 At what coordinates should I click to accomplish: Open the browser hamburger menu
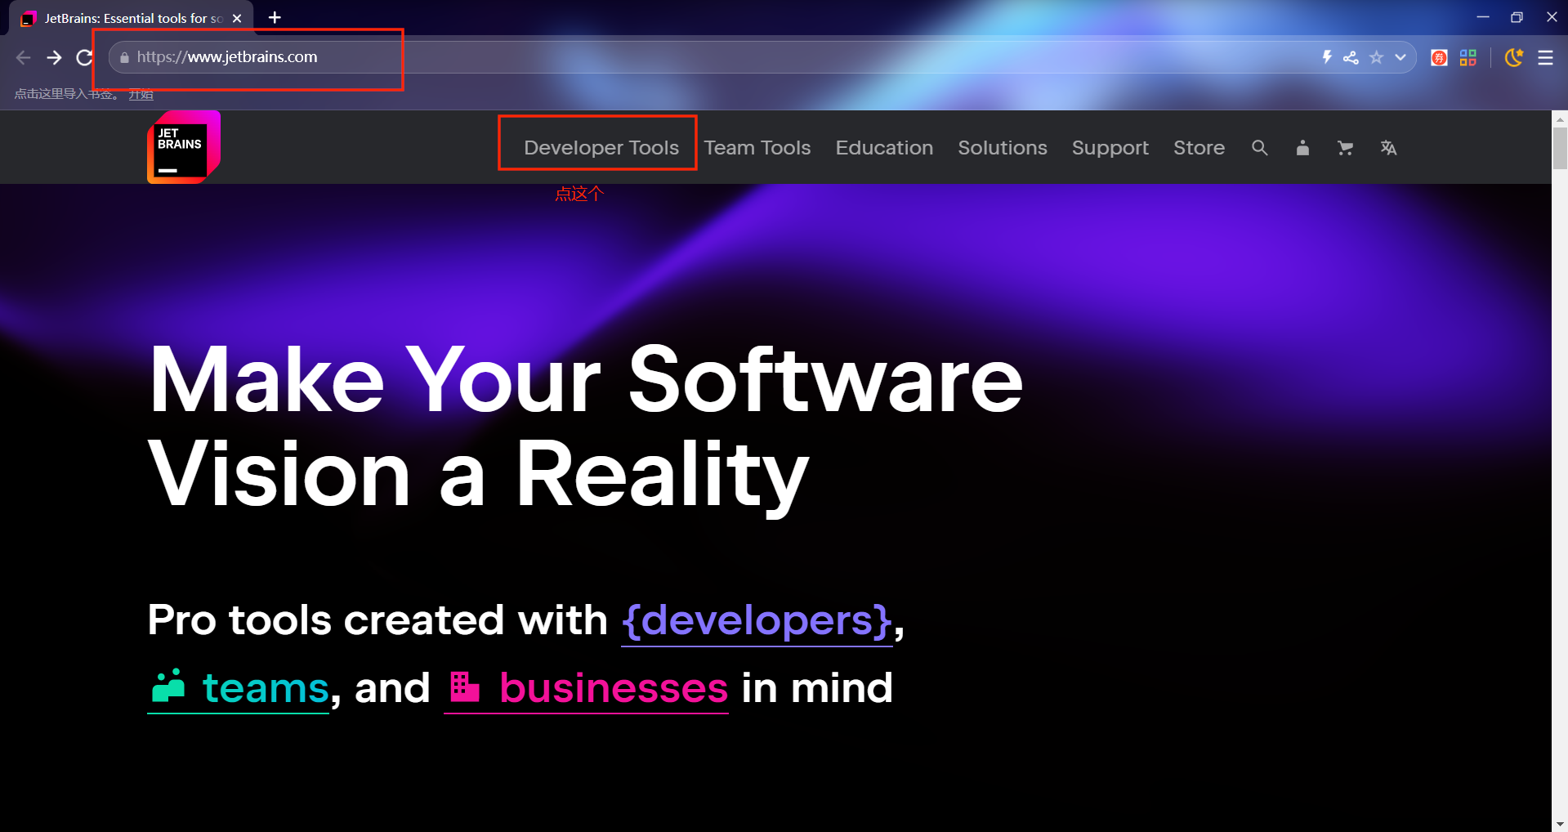[x=1545, y=57]
